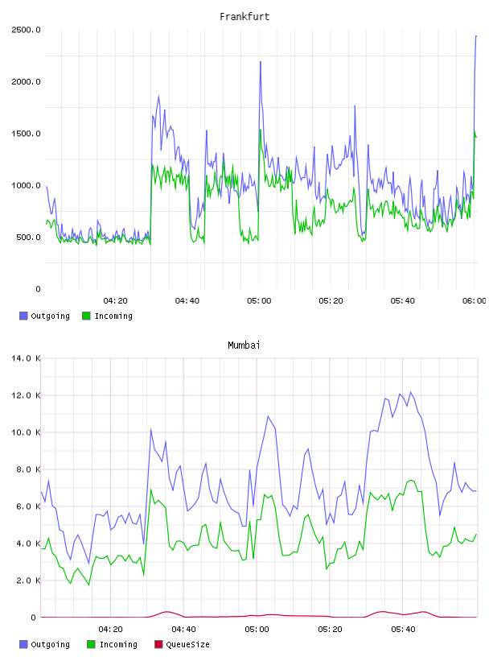Click the 10.0 K y-axis label in Mumbai chart
Screen dimensions: 489x657
coord(26,432)
